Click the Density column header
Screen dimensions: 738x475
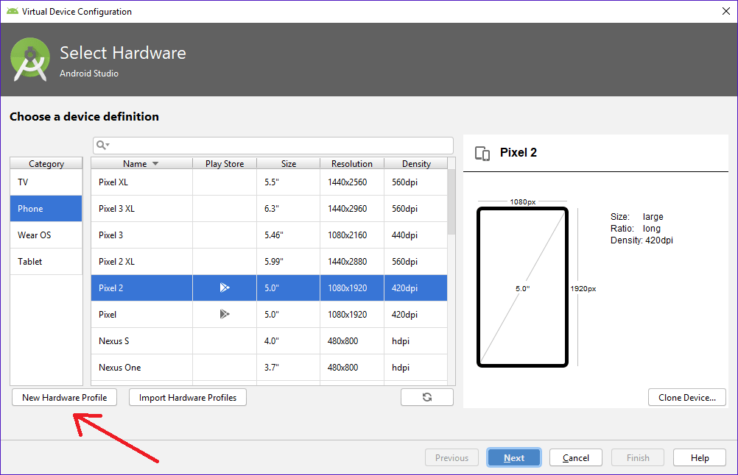pos(416,163)
